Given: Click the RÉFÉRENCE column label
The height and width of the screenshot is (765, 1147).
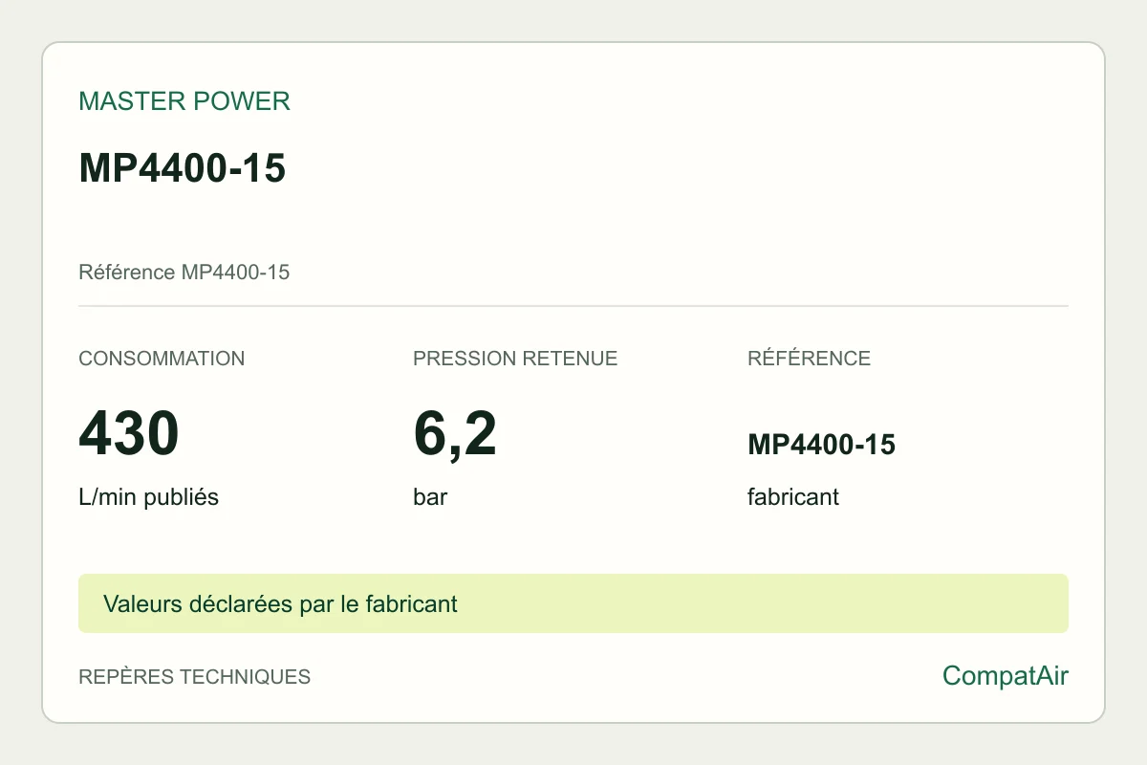Looking at the screenshot, I should click(x=809, y=359).
